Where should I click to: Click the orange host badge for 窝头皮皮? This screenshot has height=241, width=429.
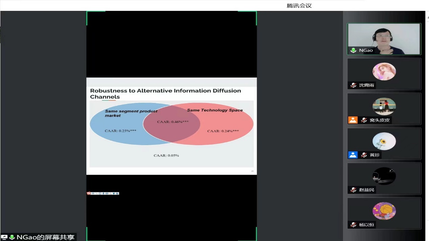click(x=353, y=120)
